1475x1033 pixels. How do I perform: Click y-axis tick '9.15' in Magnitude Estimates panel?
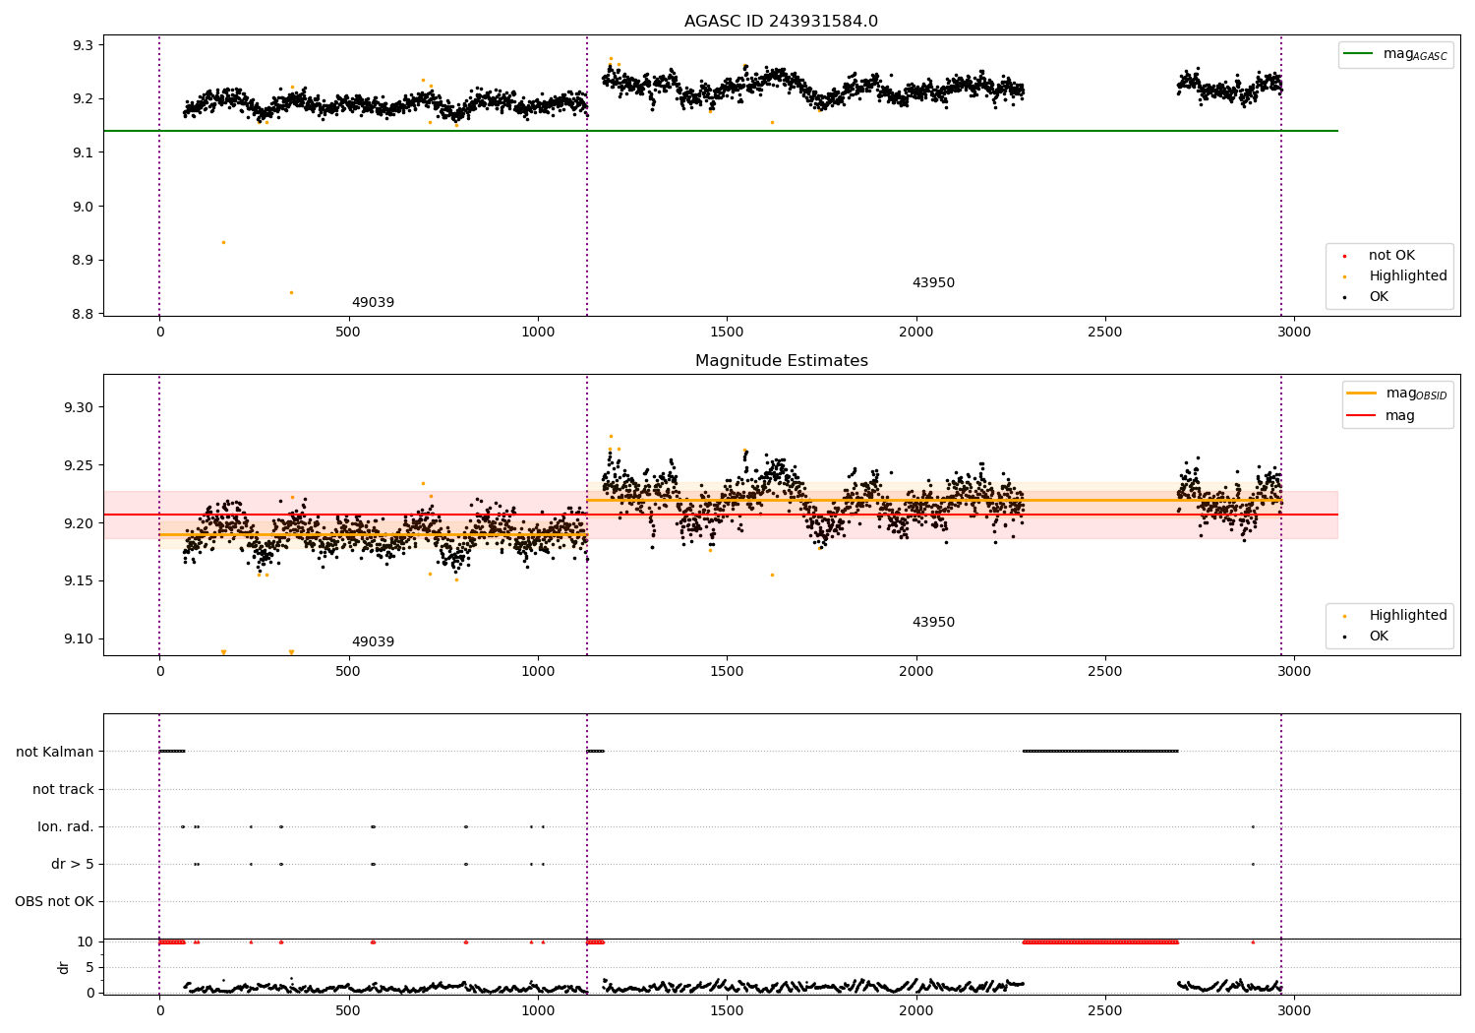pyautogui.click(x=79, y=582)
